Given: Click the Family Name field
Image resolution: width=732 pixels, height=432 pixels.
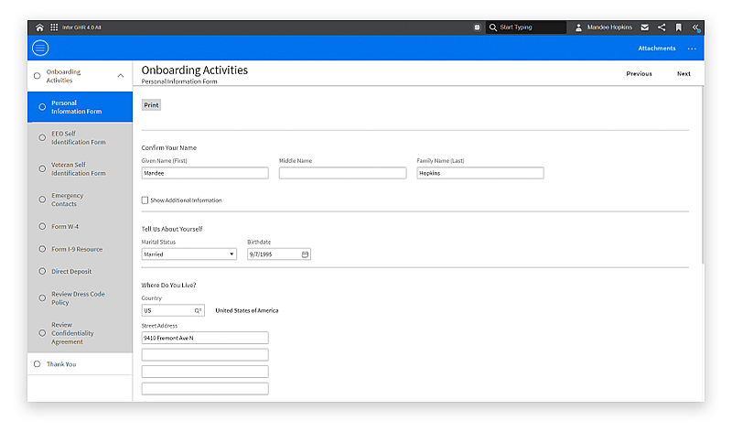Looking at the screenshot, I should pos(479,173).
